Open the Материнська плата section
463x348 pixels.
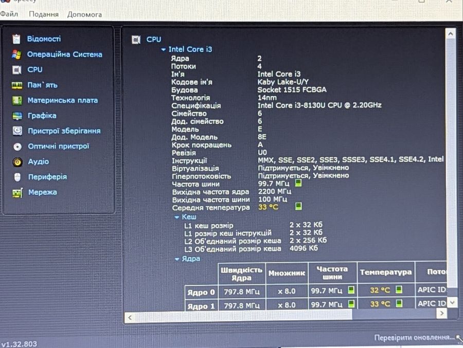(x=63, y=100)
